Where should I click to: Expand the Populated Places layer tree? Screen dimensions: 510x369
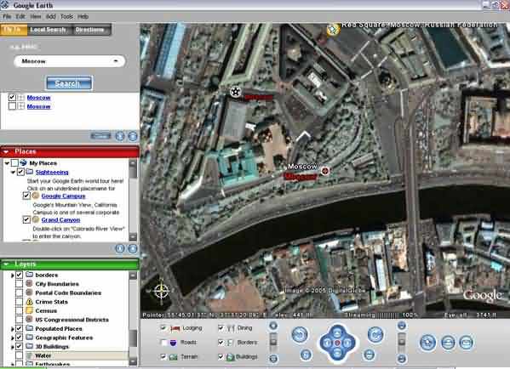click(x=13, y=329)
